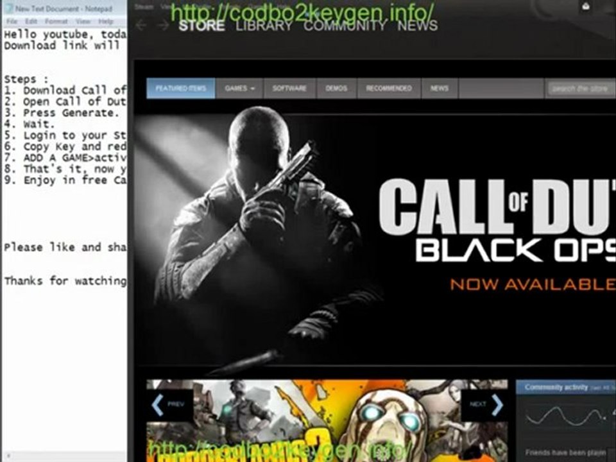This screenshot has height=462, width=616.
Task: Click step '1. Download Call of' line
Action: coord(65,90)
